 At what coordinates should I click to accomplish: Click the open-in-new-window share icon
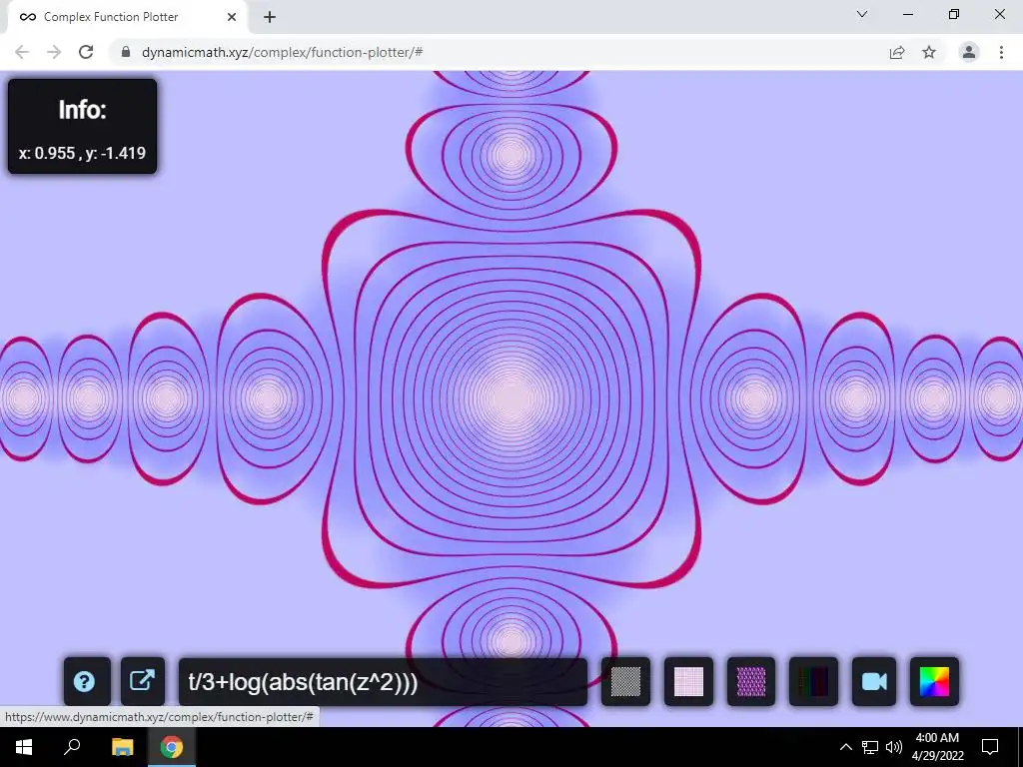[x=143, y=681]
